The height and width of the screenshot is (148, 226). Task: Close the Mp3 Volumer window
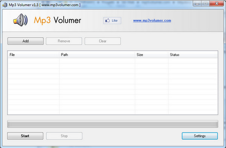[217, 4]
